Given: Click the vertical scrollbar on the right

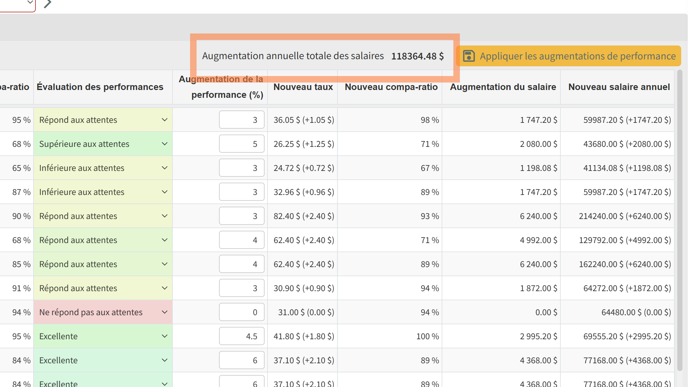Looking at the screenshot, I should click(x=680, y=221).
